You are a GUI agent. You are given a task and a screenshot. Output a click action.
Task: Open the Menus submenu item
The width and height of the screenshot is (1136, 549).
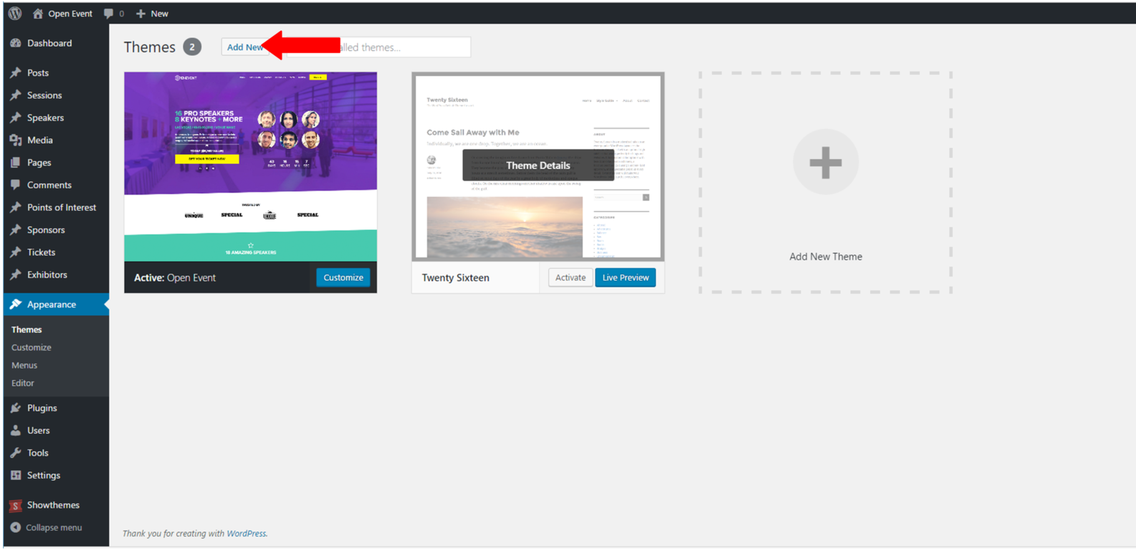click(x=24, y=365)
